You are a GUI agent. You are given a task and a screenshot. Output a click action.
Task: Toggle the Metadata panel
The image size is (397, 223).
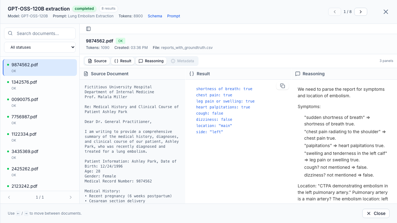tap(183, 61)
